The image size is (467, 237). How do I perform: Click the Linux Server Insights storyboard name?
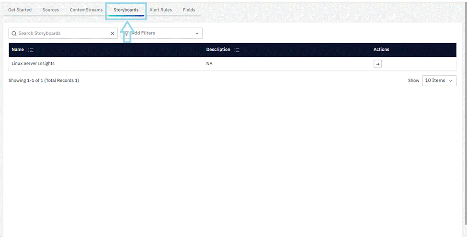coord(33,64)
